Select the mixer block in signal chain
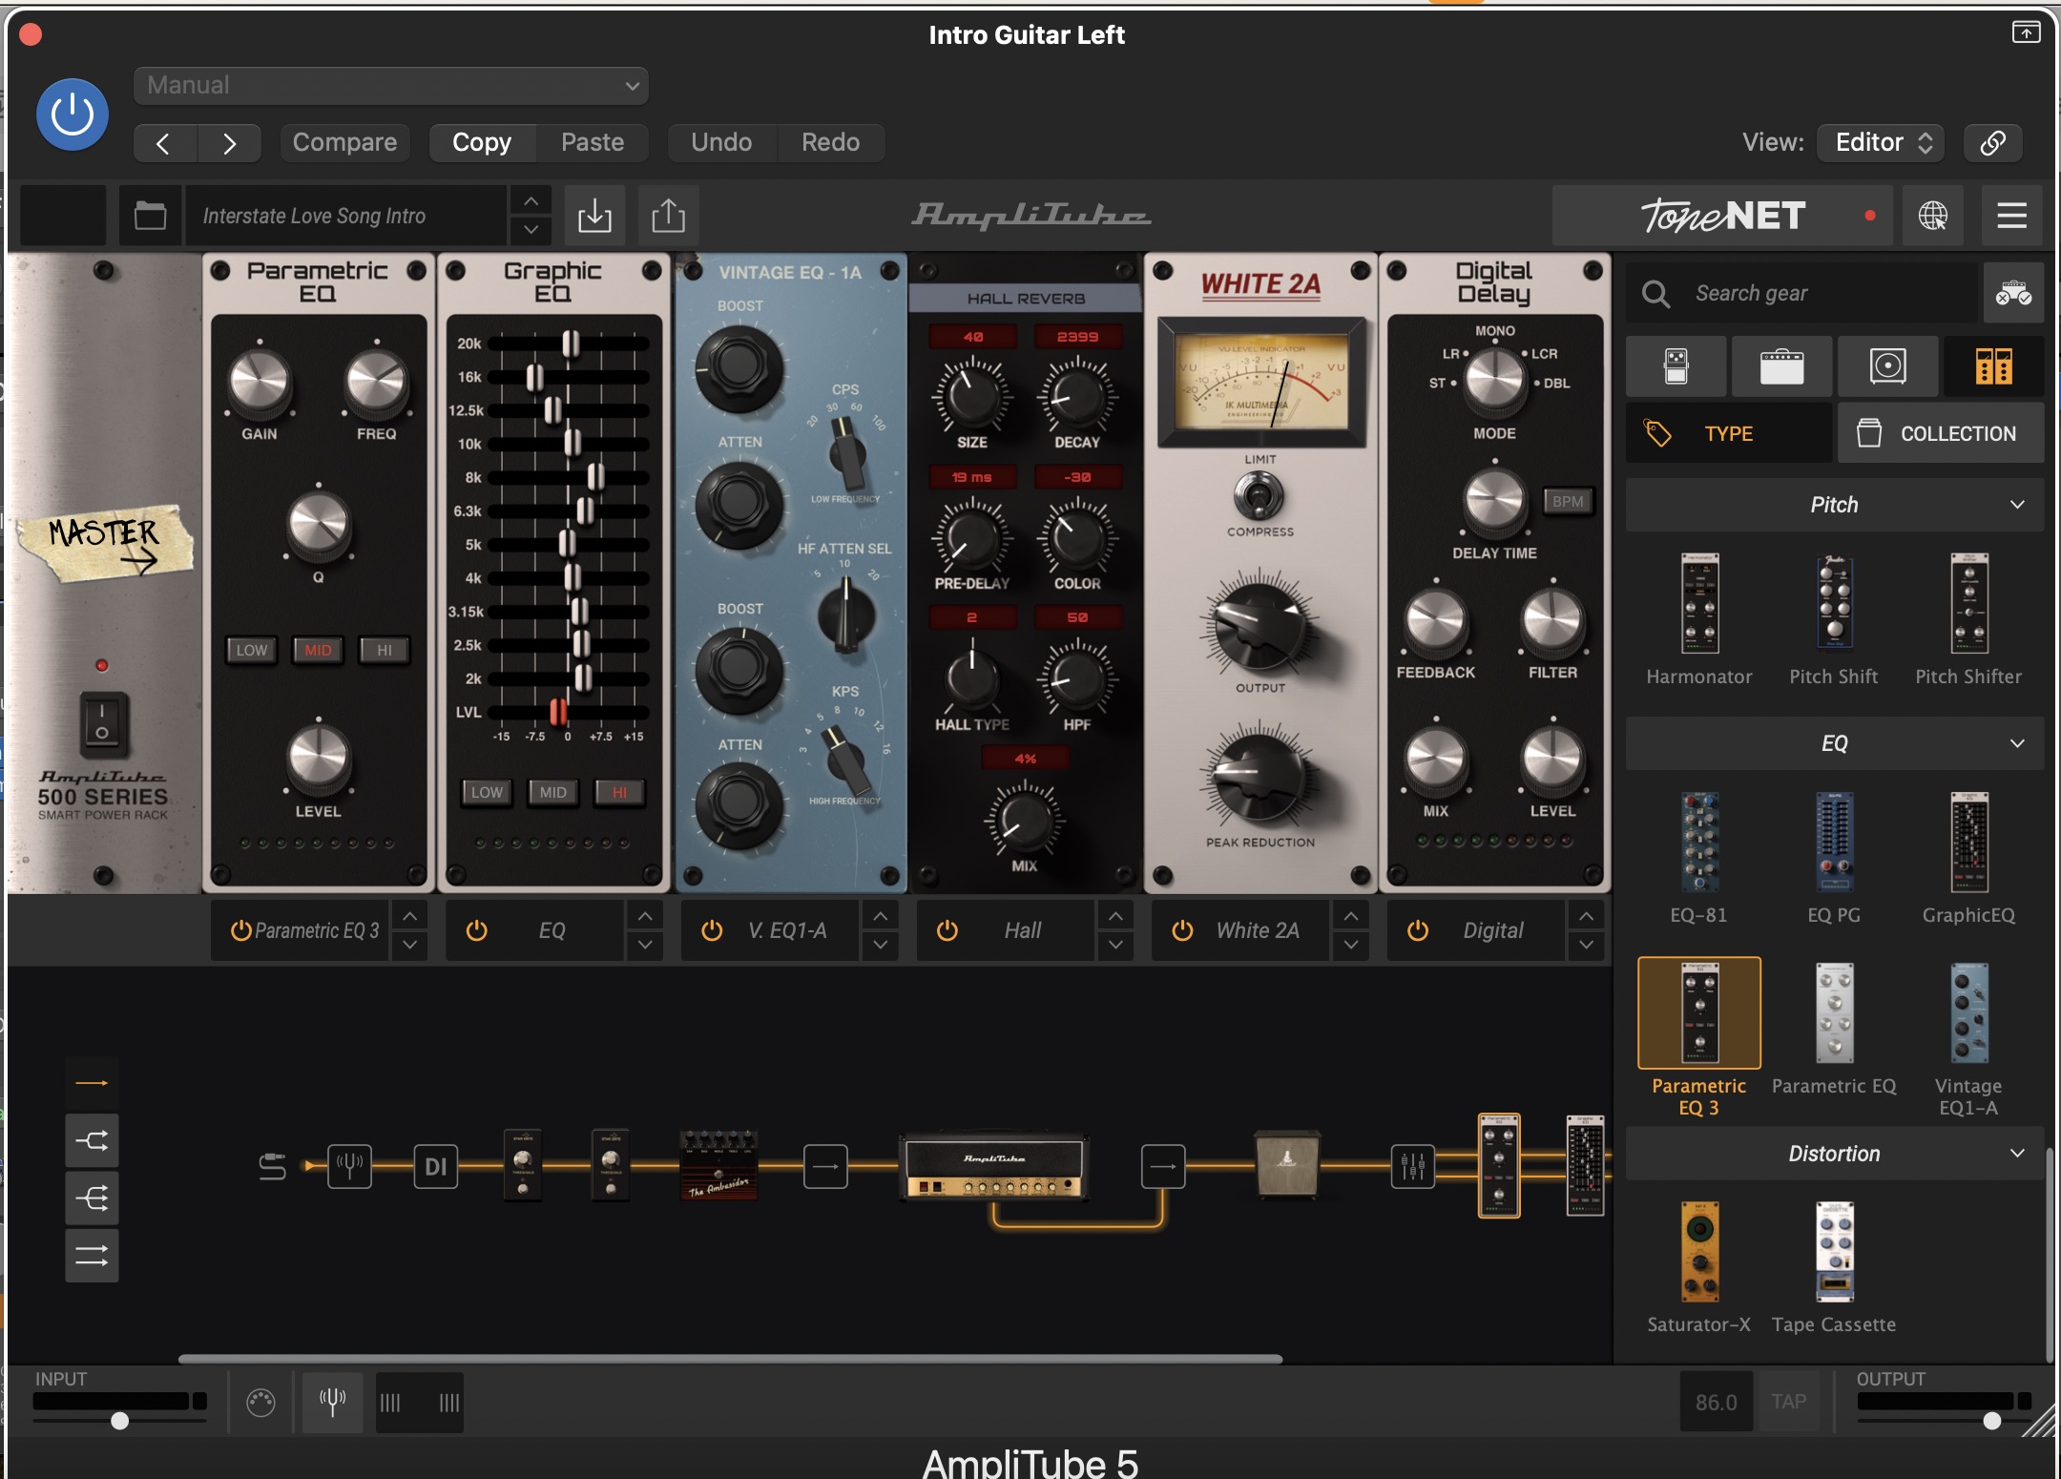Image resolution: width=2061 pixels, height=1479 pixels. coord(1412,1166)
